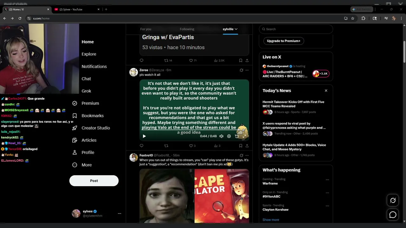Open Hytale Update 4 news story
This screenshot has height=228, width=406.
pos(294,147)
